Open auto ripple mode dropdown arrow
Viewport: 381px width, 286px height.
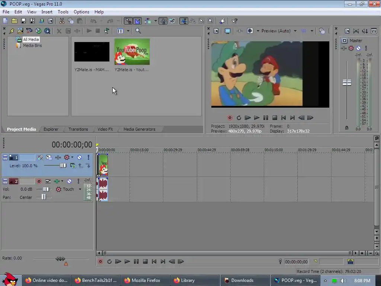tap(156, 21)
